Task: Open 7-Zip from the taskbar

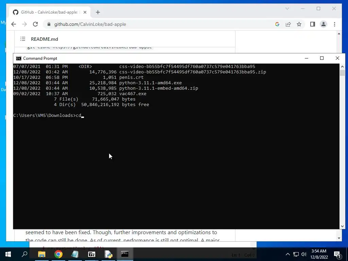Action: [92, 254]
